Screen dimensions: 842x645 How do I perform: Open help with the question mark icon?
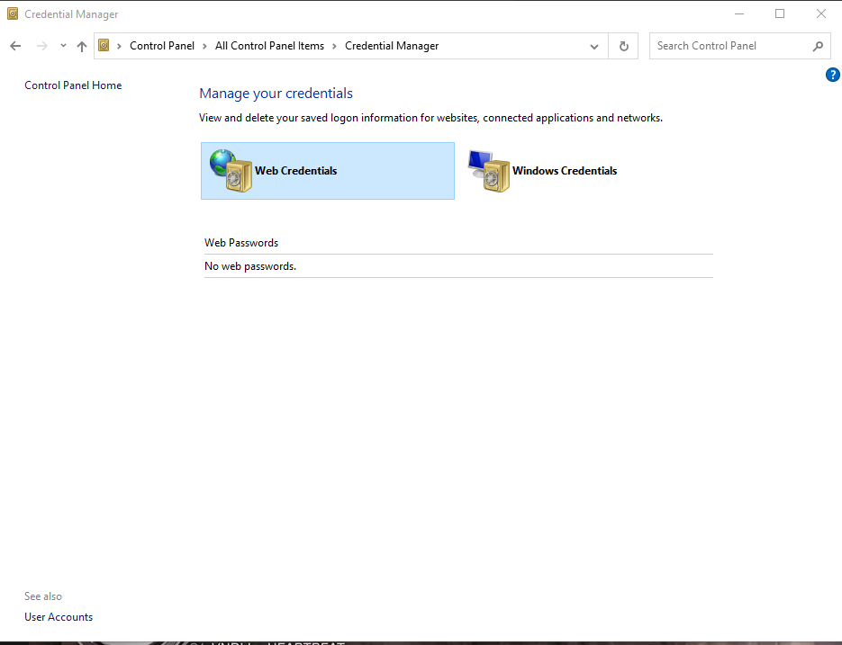832,75
